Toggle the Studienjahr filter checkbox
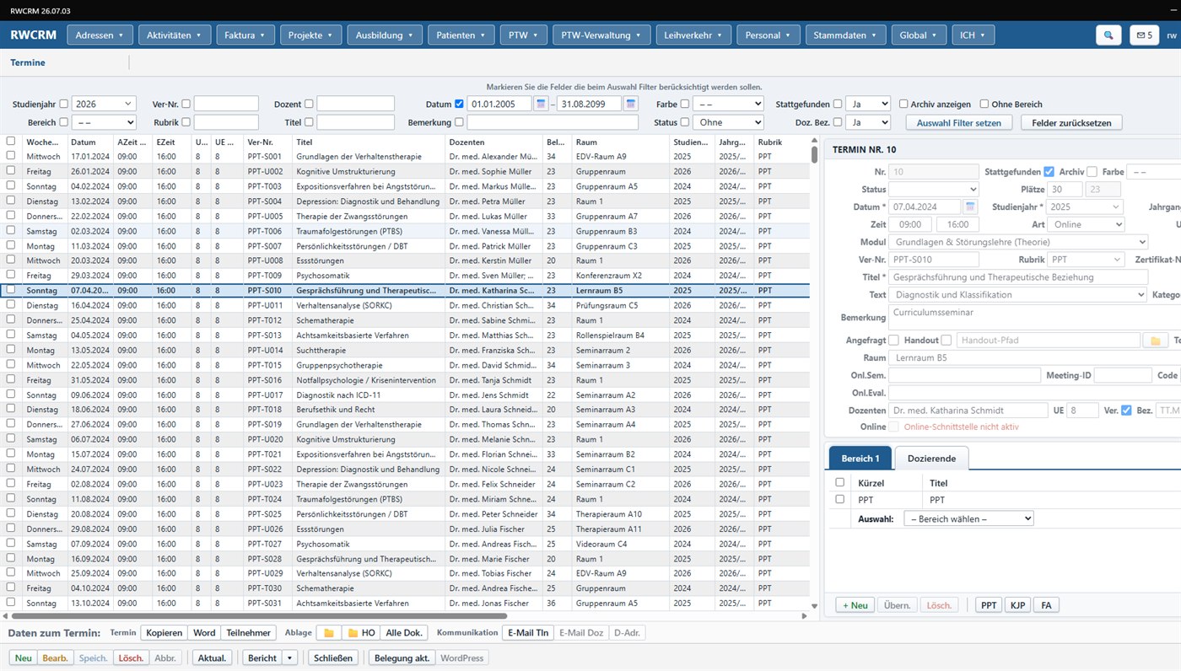This screenshot has height=671, width=1181. (x=64, y=105)
